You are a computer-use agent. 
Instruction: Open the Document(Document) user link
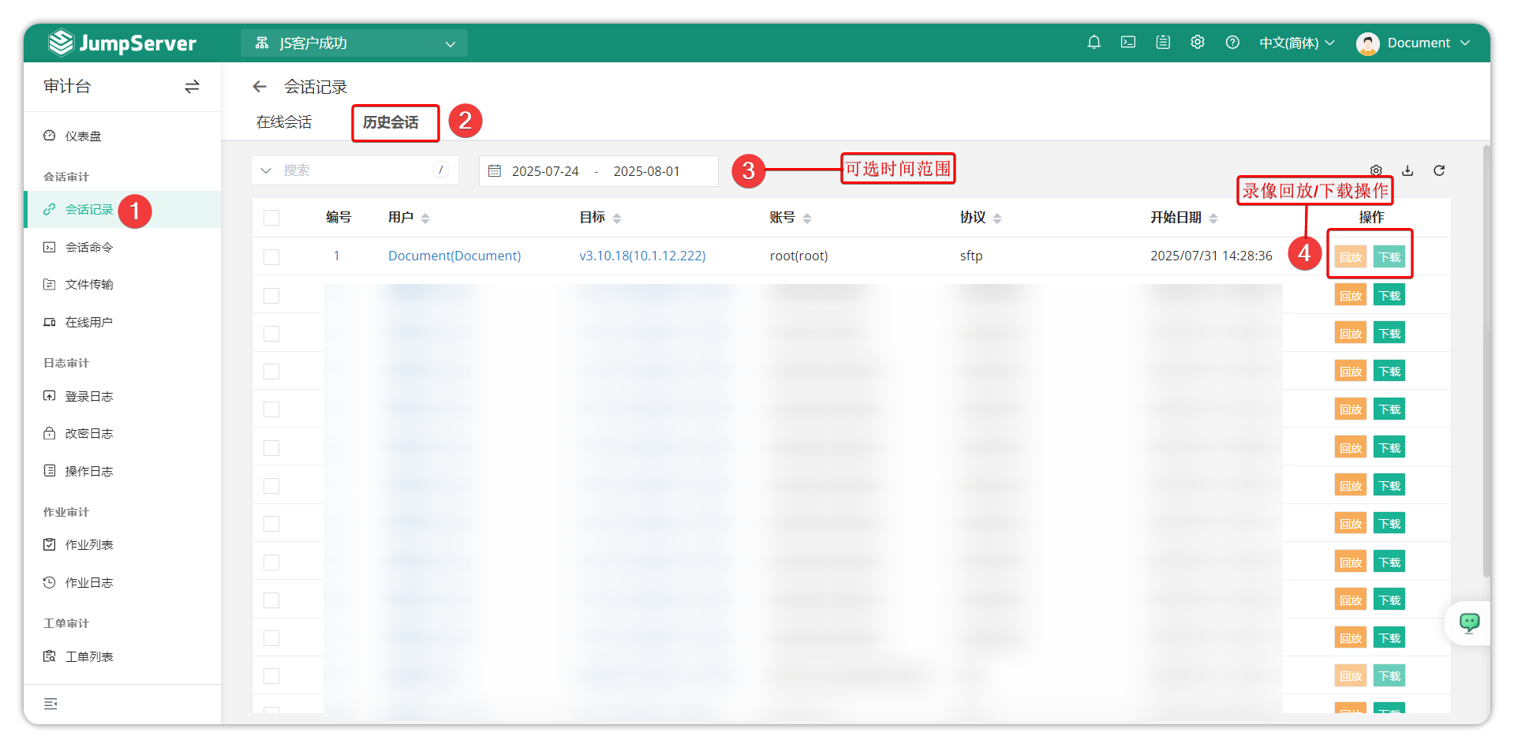(x=454, y=256)
